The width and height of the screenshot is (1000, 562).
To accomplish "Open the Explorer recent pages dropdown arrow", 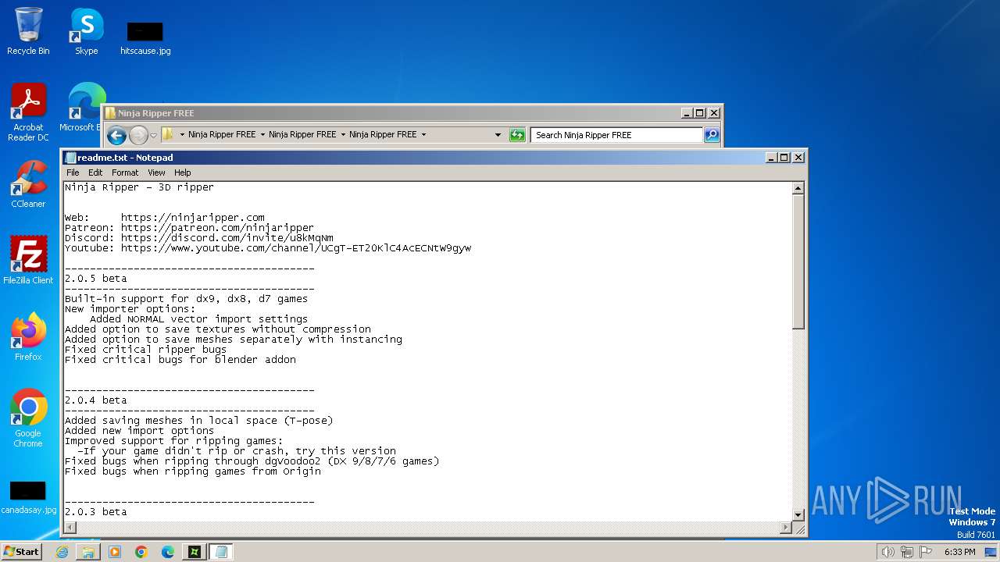I will coord(153,135).
